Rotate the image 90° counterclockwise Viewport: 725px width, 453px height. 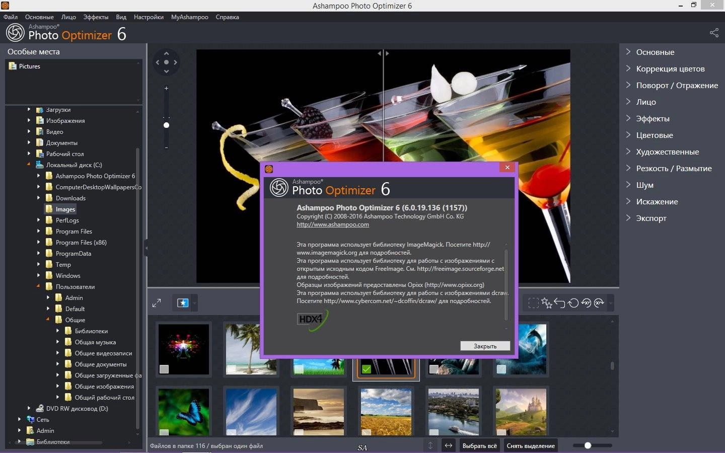coord(586,303)
